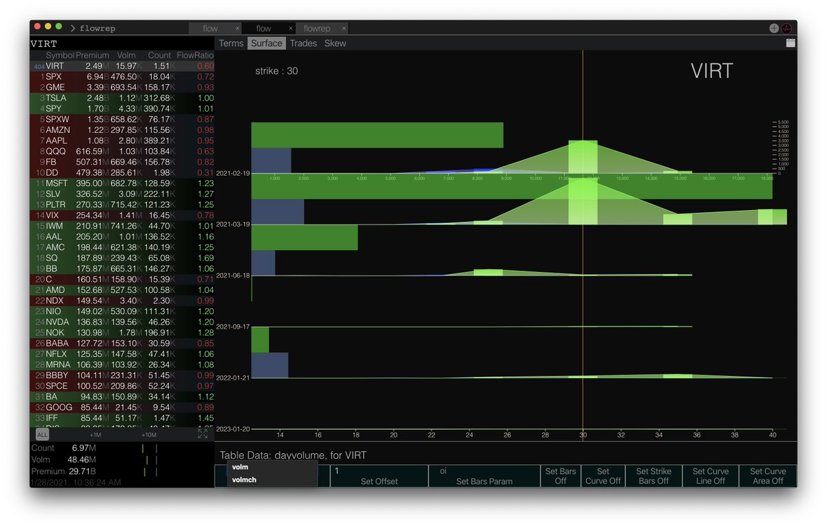Select the VIX row
827x527 pixels.
click(x=122, y=216)
